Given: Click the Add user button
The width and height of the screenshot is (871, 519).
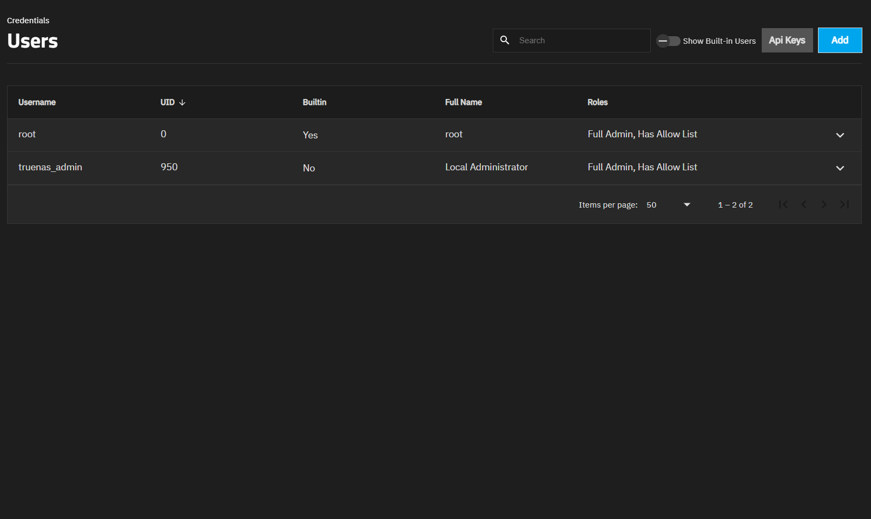Looking at the screenshot, I should (840, 41).
